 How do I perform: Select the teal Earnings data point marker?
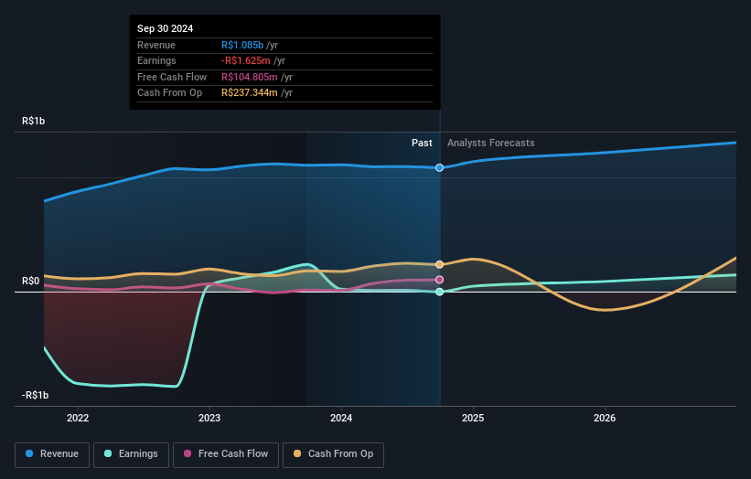pos(439,292)
